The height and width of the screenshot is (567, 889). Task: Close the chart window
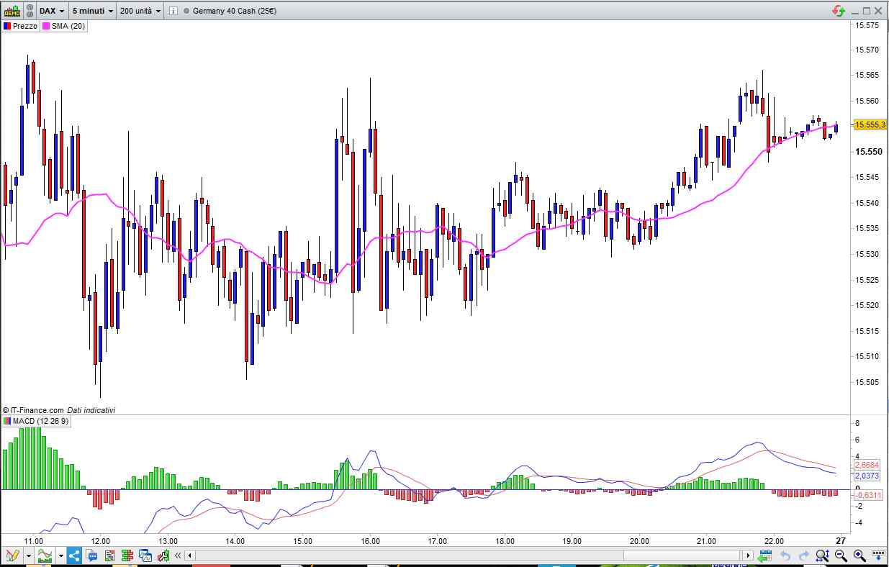[x=879, y=11]
